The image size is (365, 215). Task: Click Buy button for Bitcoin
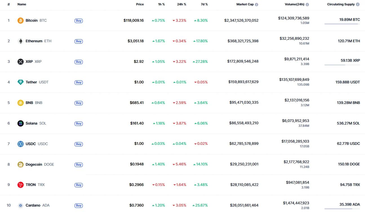point(79,21)
